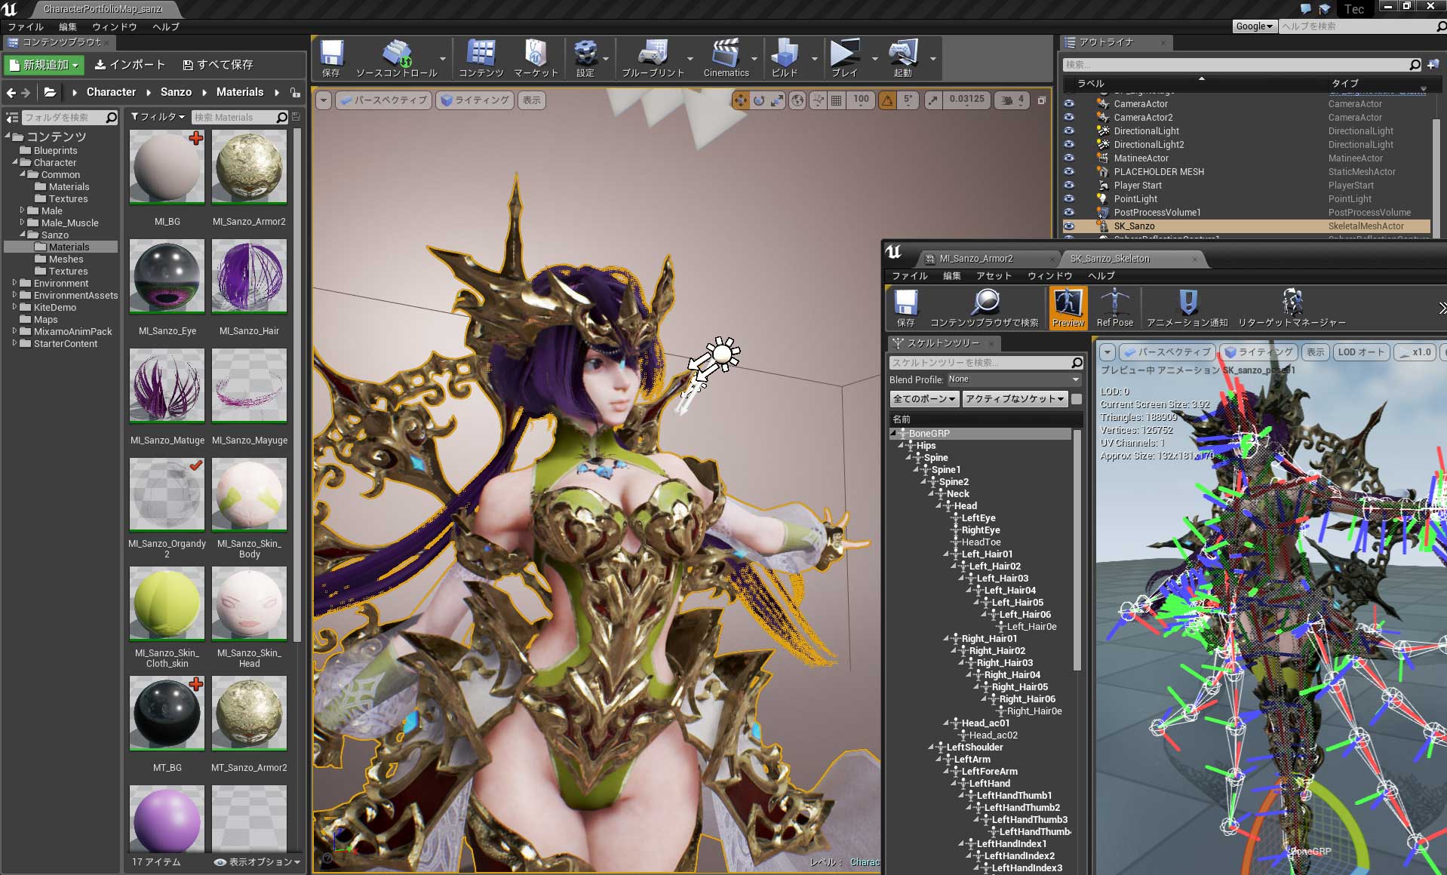Toggle visibility of PointLight in outliner

click(x=1069, y=199)
